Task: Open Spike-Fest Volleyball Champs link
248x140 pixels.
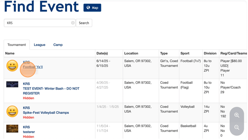Action: pos(46,113)
